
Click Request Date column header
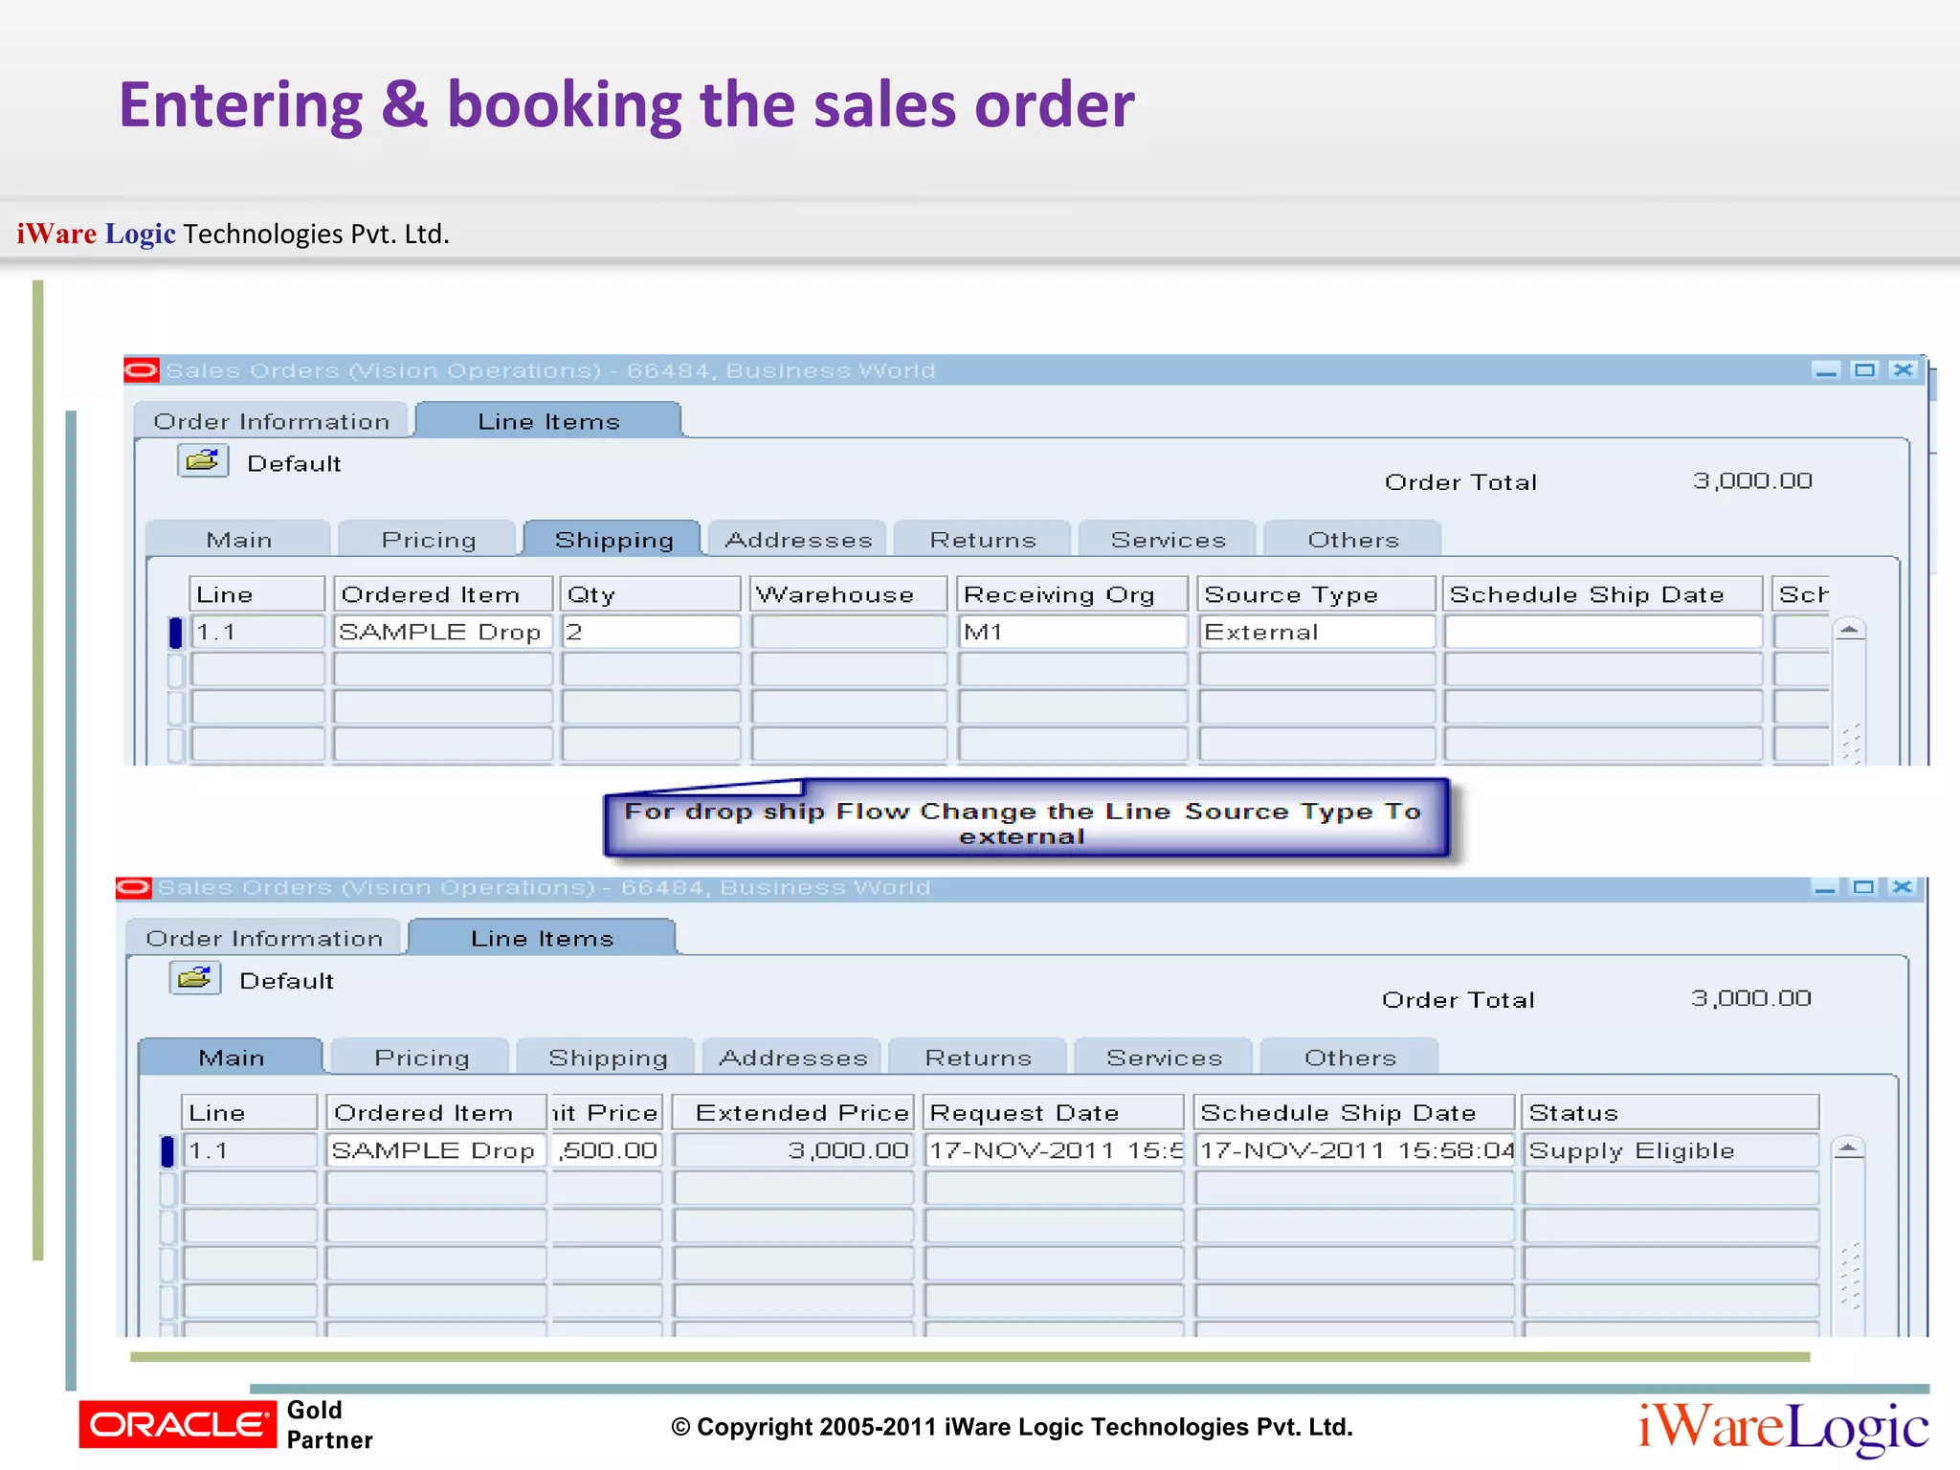pos(1054,1112)
